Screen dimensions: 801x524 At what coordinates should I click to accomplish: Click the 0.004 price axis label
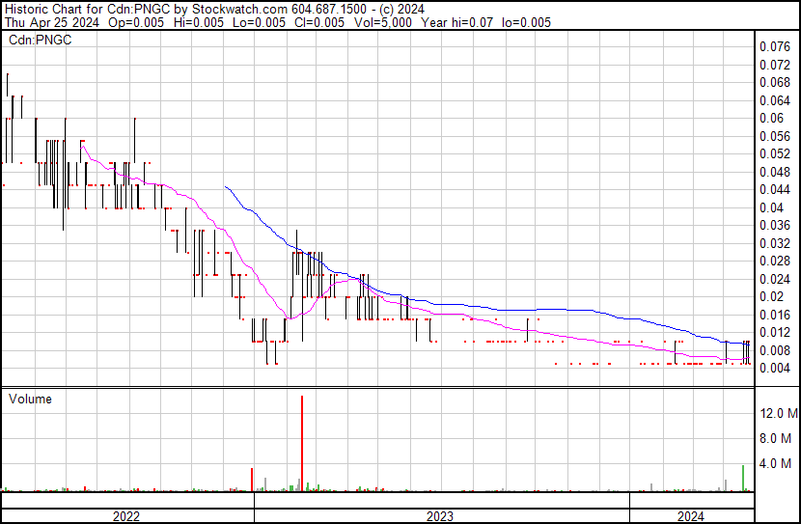774,368
